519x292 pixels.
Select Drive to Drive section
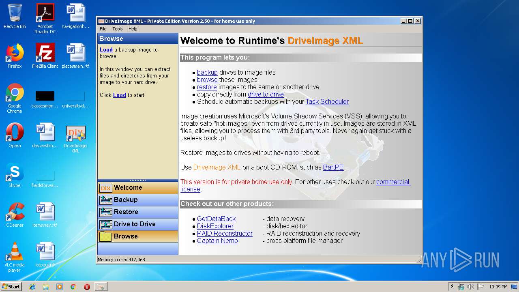pyautogui.click(x=138, y=224)
